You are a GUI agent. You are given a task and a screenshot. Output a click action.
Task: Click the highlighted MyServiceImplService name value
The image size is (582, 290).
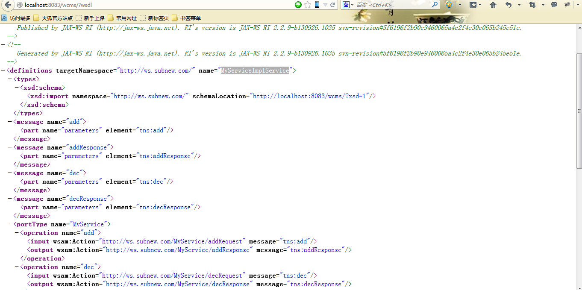pos(255,70)
